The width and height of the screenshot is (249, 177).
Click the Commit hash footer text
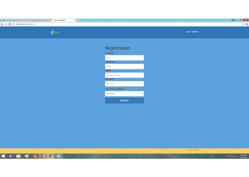pos(192,150)
